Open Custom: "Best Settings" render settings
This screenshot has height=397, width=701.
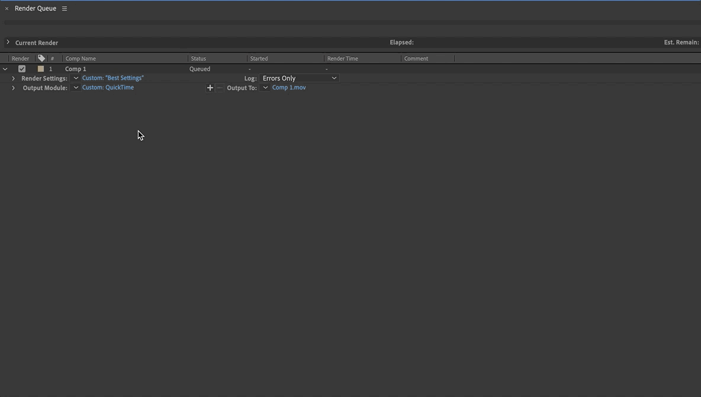[x=112, y=78]
